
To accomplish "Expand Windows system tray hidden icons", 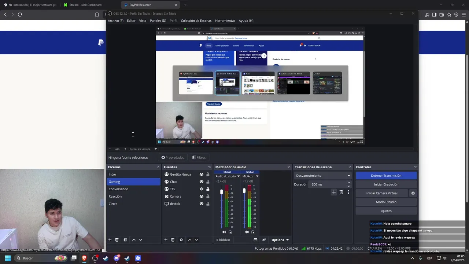I will [x=413, y=258].
